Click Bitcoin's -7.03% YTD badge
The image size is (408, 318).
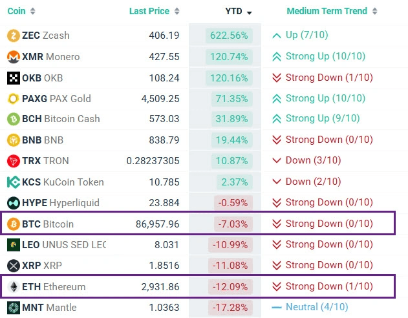(230, 224)
